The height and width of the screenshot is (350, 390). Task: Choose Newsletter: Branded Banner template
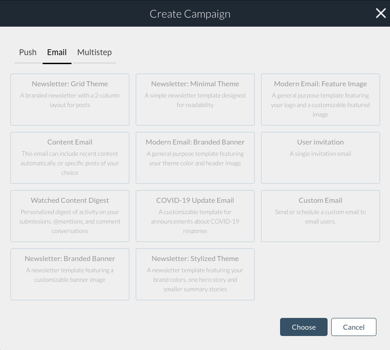(70, 274)
